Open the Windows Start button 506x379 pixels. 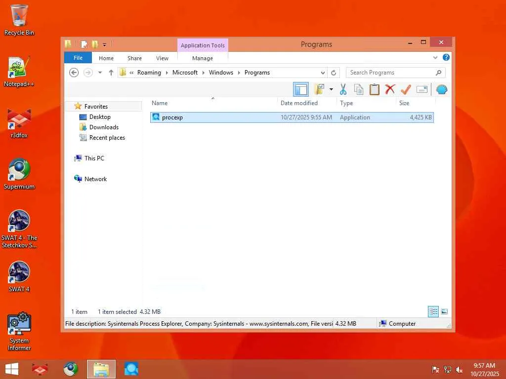point(12,369)
